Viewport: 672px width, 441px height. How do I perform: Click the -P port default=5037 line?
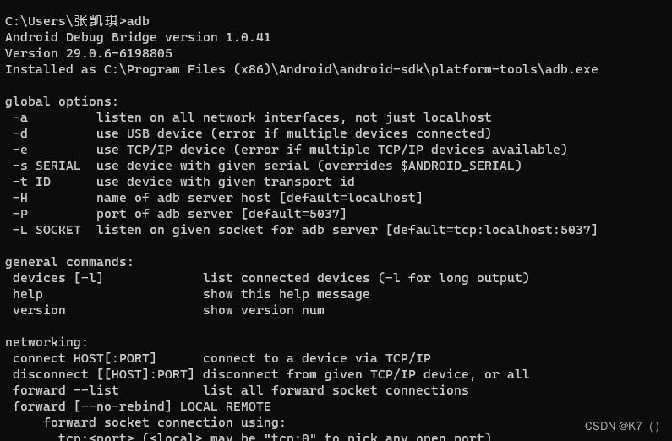[179, 214]
